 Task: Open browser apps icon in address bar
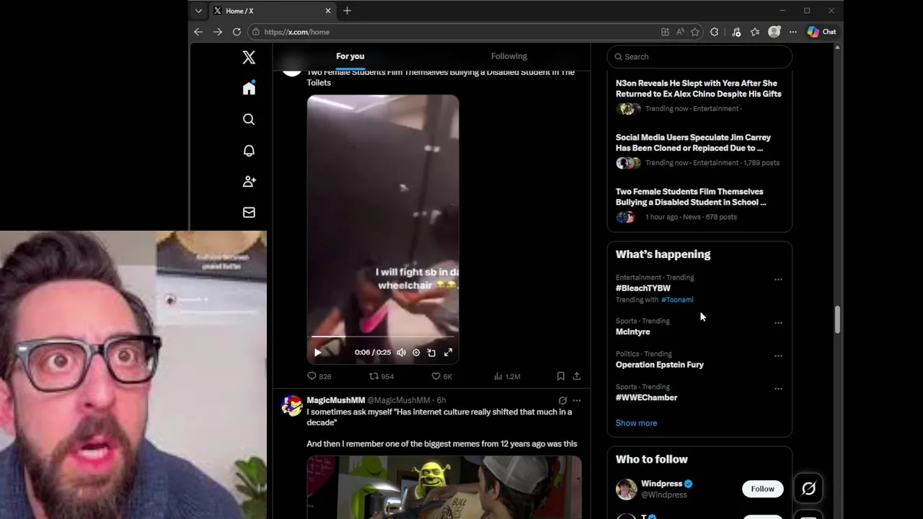(x=665, y=32)
